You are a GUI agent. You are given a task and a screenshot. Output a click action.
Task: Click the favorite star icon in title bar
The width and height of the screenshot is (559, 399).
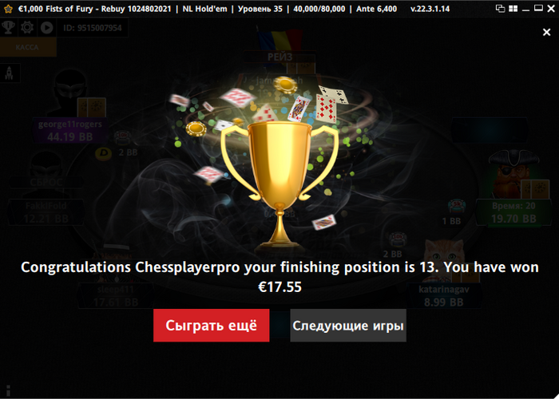8,9
